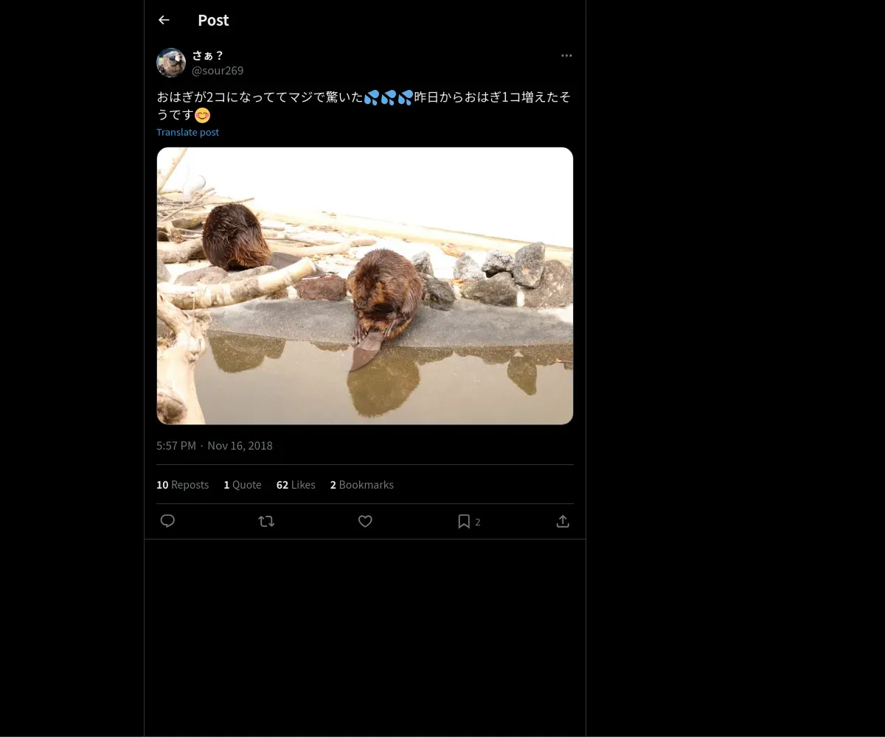Screen dimensions: 885x737
Task: Show the 62 Likes list
Action: [x=296, y=484]
